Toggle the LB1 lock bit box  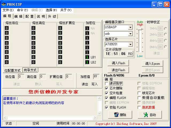(87, 57)
